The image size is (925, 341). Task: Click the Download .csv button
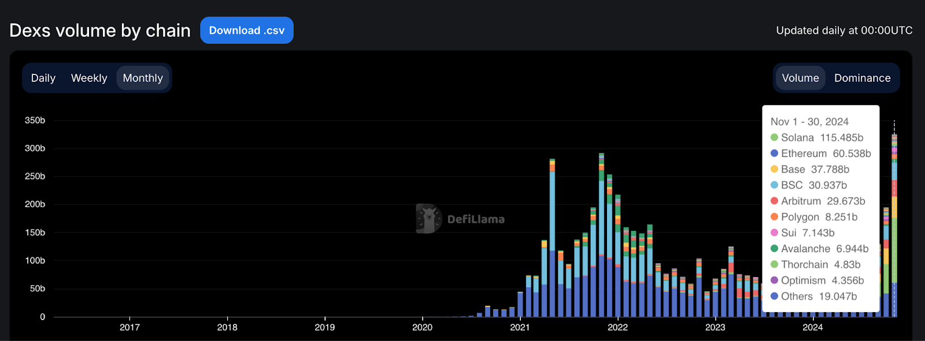point(247,30)
